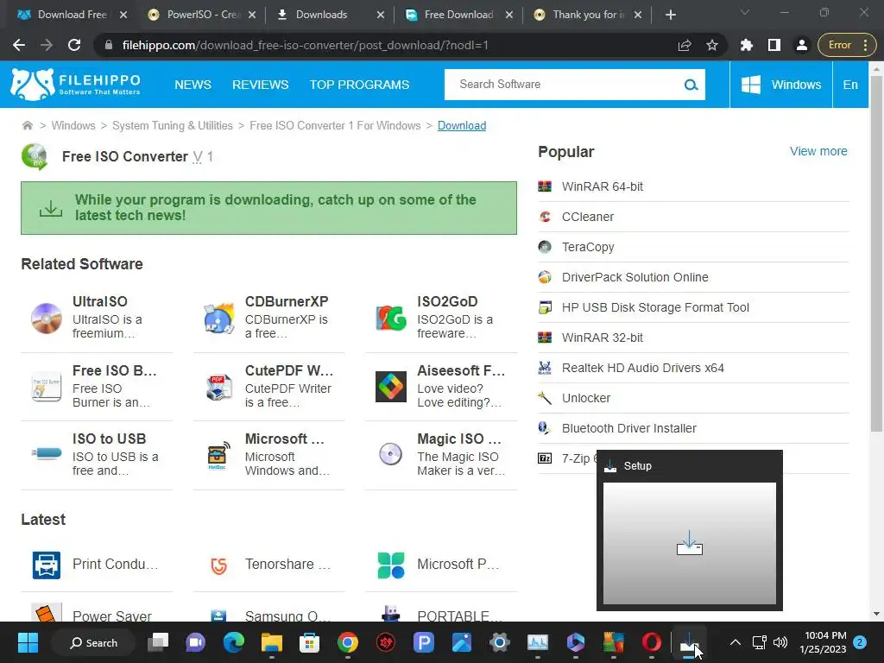Open the clock and date panel
Image resolution: width=884 pixels, height=663 pixels.
[823, 642]
